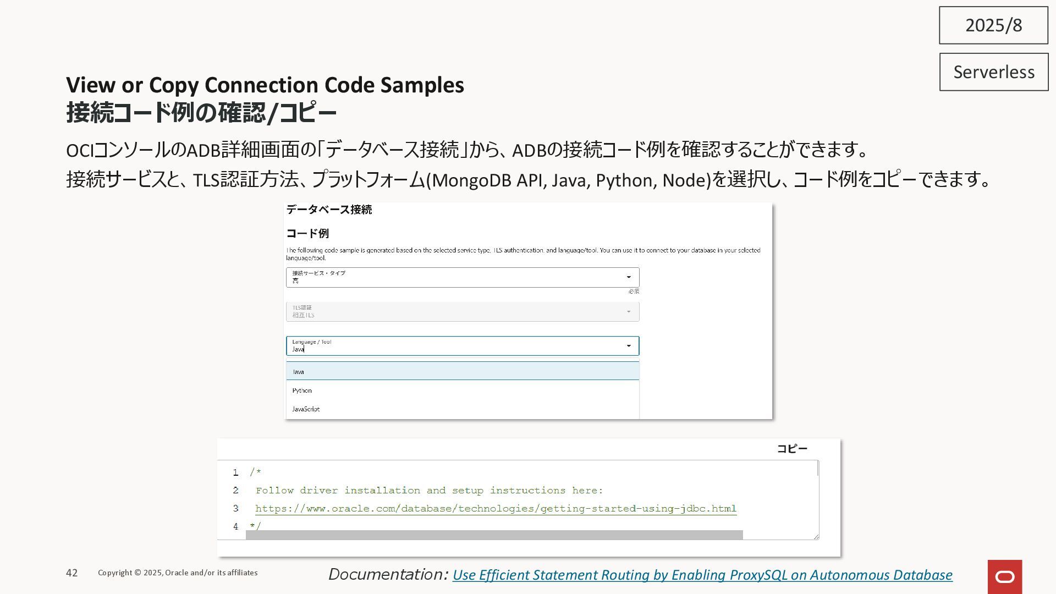
Task: Open the disabled TLS認証 dropdown
Action: [463, 312]
